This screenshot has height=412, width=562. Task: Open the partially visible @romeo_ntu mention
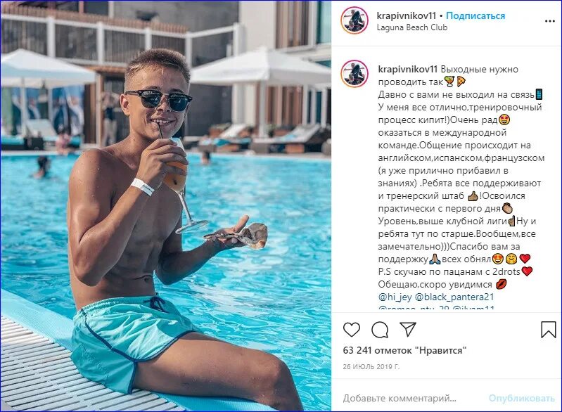(414, 308)
